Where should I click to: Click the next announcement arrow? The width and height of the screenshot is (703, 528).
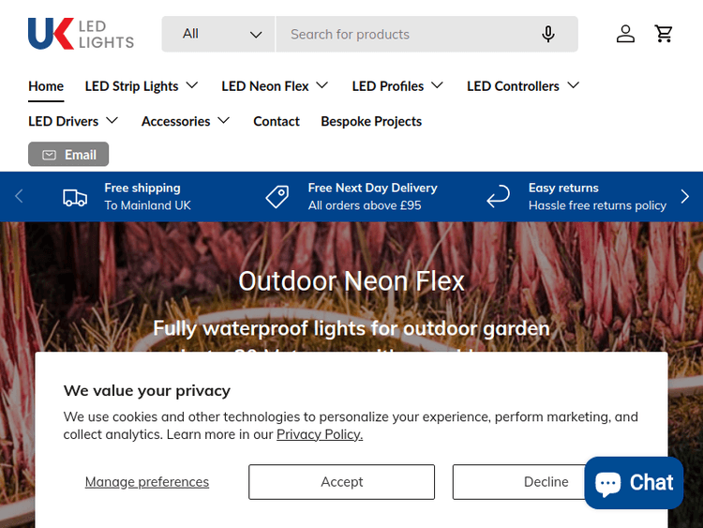click(x=684, y=197)
